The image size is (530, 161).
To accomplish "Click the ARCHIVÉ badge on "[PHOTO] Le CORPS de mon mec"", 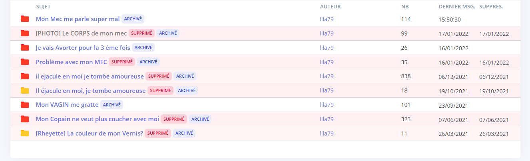I will coord(168,33).
